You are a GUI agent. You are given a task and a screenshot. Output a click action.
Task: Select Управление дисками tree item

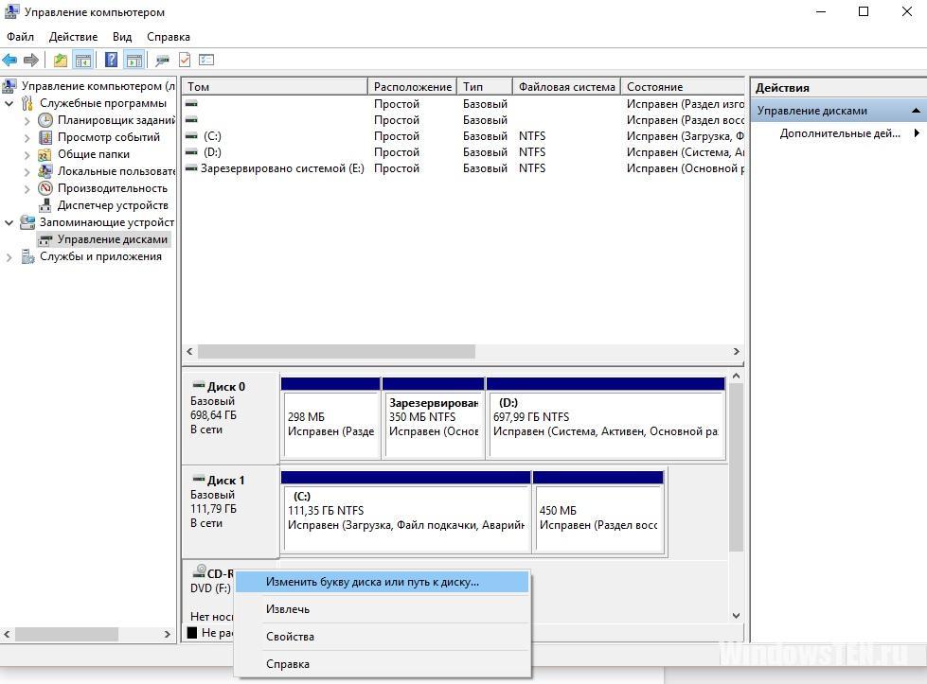pyautogui.click(x=103, y=239)
